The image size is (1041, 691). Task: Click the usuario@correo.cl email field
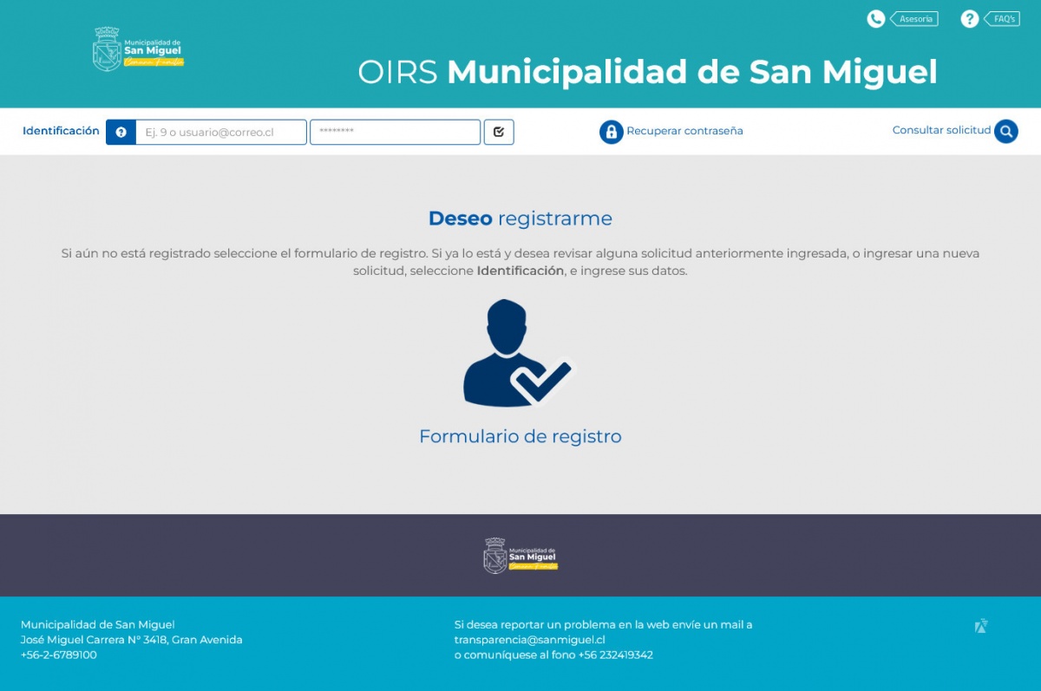pos(219,131)
